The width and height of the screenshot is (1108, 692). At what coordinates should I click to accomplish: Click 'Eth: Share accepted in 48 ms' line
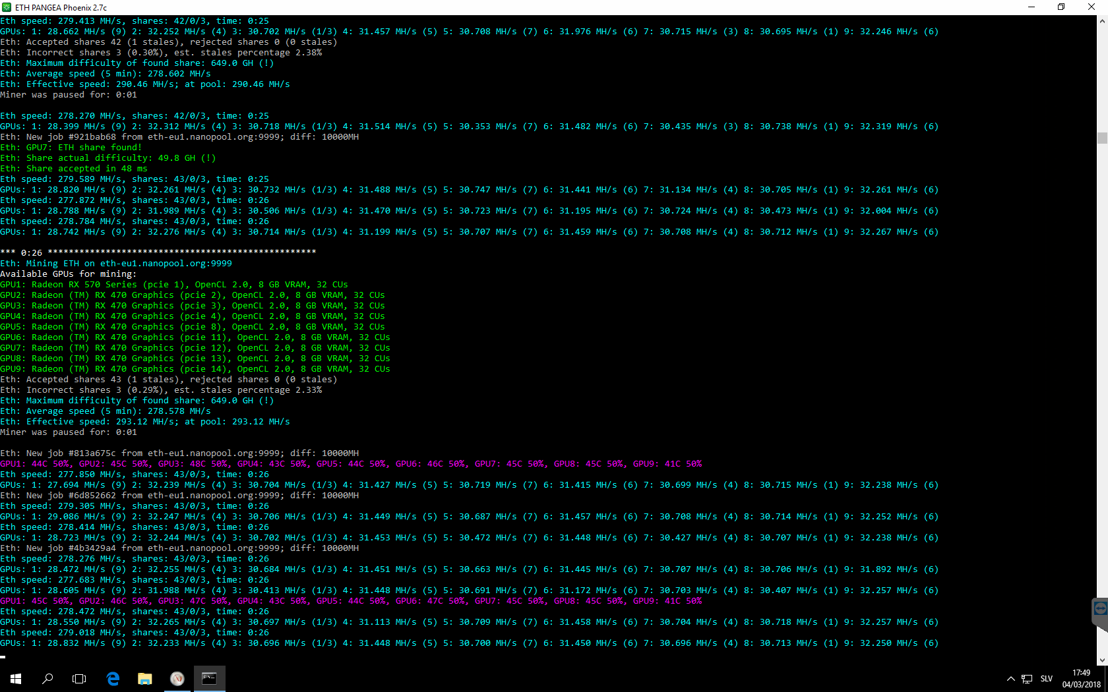pos(74,169)
